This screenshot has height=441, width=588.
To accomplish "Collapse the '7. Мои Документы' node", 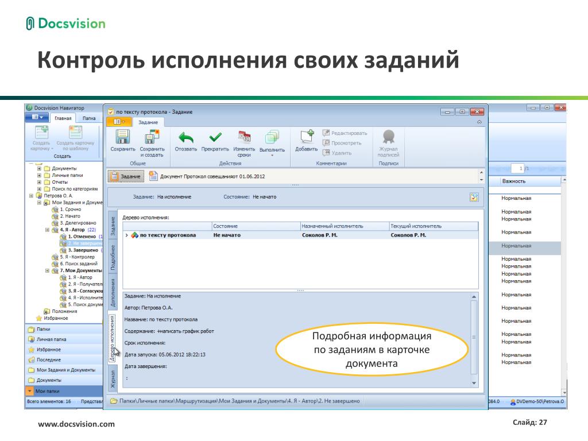I will pos(47,270).
